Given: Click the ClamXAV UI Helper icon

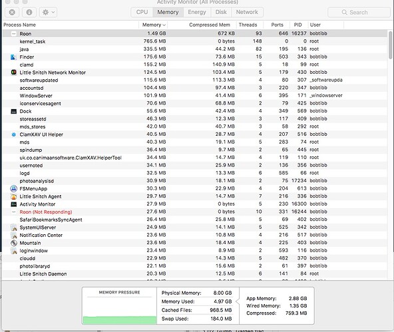Looking at the screenshot, I should click(x=14, y=134).
